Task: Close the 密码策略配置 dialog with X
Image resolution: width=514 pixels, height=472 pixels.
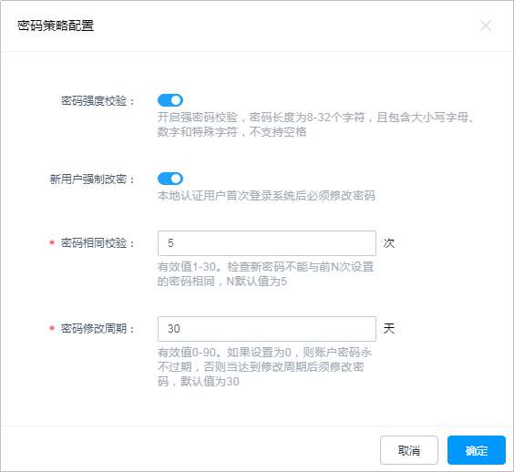Action: [486, 26]
